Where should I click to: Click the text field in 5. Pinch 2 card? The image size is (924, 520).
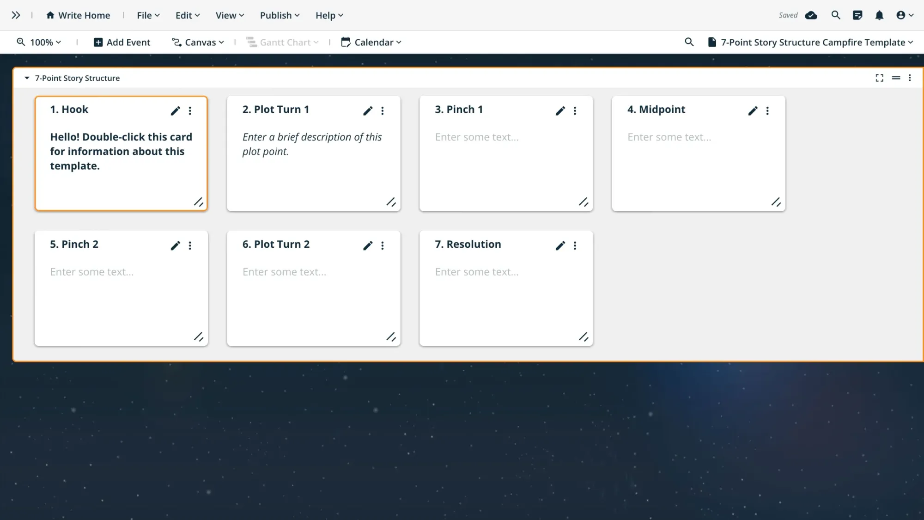pyautogui.click(x=92, y=272)
